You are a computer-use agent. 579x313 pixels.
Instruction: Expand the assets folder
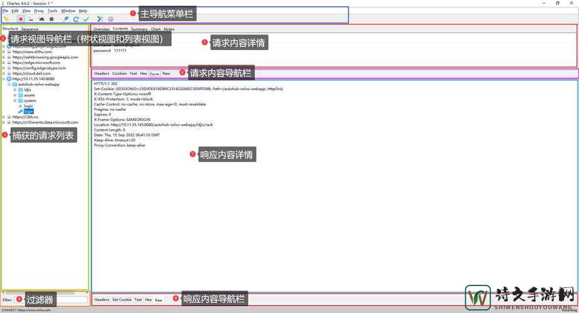(15, 95)
